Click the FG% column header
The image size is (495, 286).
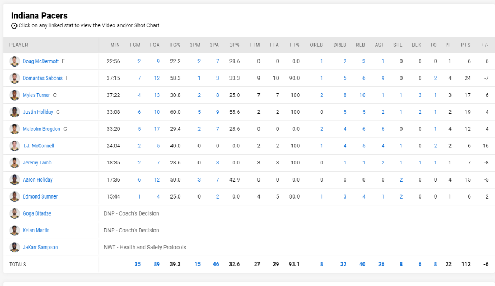pyautogui.click(x=175, y=45)
